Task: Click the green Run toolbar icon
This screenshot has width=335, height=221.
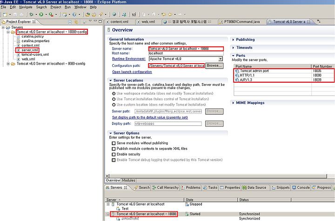Action: tap(41, 14)
